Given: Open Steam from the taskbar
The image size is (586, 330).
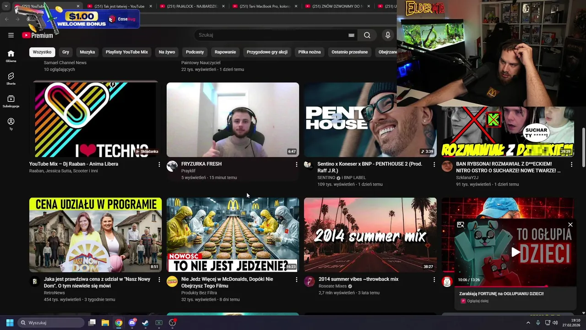Looking at the screenshot, I should [x=145, y=323].
